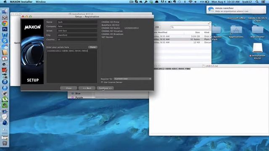Open Messages app in the Dock
The width and height of the screenshot is (269, 151).
[x=5, y=47]
